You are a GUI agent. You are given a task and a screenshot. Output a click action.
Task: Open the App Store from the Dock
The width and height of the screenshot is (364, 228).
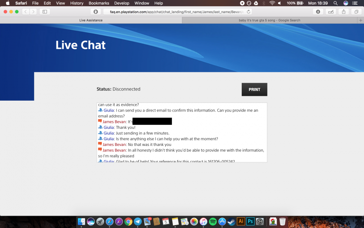(x=222, y=221)
